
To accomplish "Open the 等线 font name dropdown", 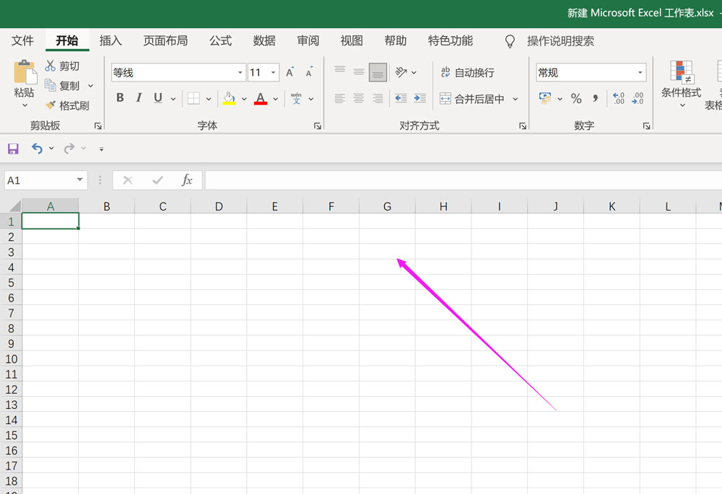I will pyautogui.click(x=239, y=72).
